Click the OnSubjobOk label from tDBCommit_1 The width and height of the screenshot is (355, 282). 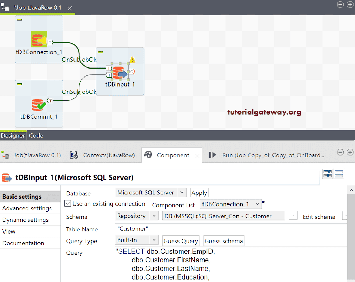coord(79,92)
